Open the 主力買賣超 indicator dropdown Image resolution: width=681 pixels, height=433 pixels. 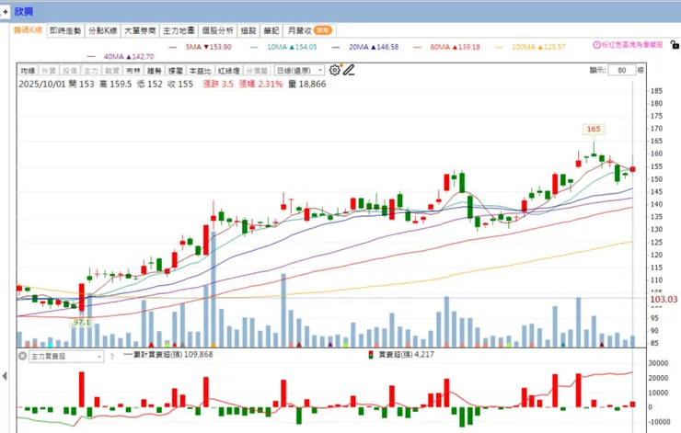pos(66,357)
